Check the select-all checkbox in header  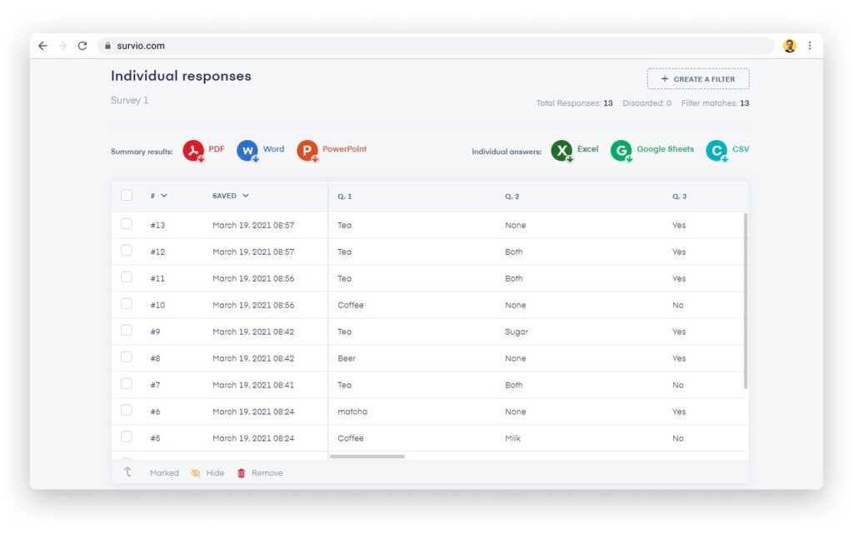pos(127,196)
